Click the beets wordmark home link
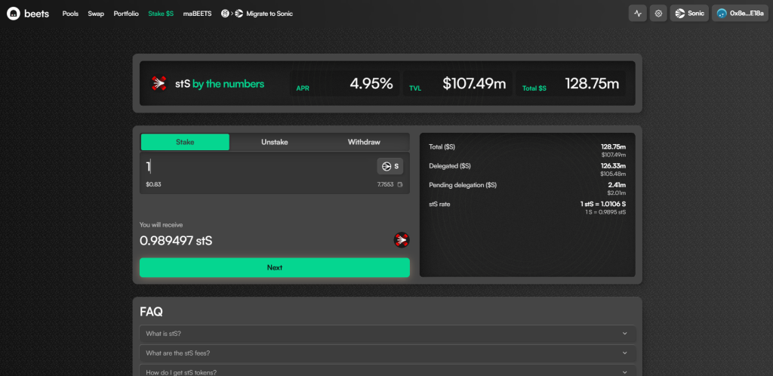 pyautogui.click(x=36, y=14)
